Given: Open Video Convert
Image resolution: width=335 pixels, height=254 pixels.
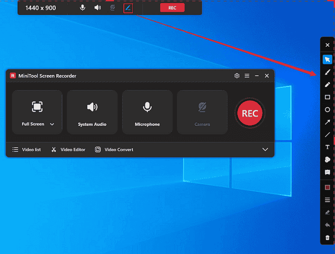Looking at the screenshot, I should coord(114,149).
